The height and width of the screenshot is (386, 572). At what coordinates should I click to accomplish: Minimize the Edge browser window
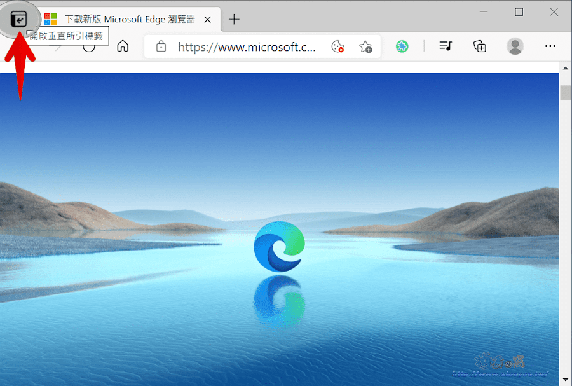point(484,12)
